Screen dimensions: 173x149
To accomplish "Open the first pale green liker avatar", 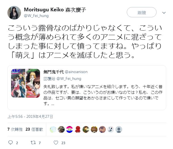I will click(53, 129).
